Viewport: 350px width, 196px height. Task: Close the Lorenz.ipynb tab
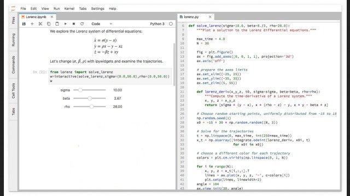point(52,17)
